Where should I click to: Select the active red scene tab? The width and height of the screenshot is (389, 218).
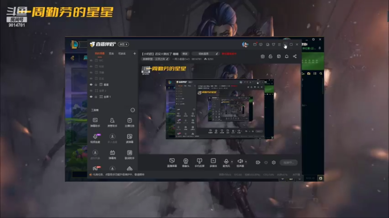[x=100, y=53]
